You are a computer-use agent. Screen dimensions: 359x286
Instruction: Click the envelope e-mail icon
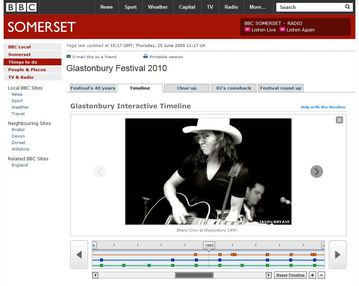point(69,57)
